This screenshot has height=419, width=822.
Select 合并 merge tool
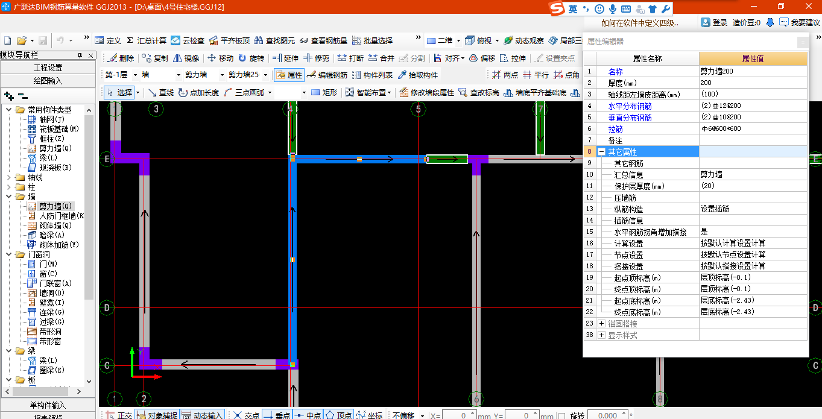[381, 58]
